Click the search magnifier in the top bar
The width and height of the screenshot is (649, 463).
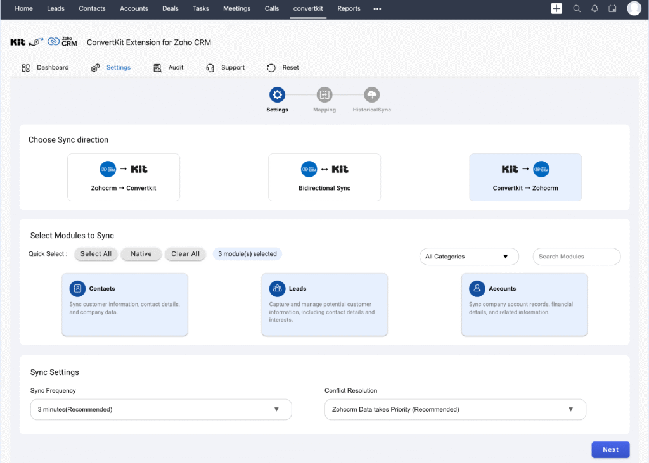click(577, 9)
